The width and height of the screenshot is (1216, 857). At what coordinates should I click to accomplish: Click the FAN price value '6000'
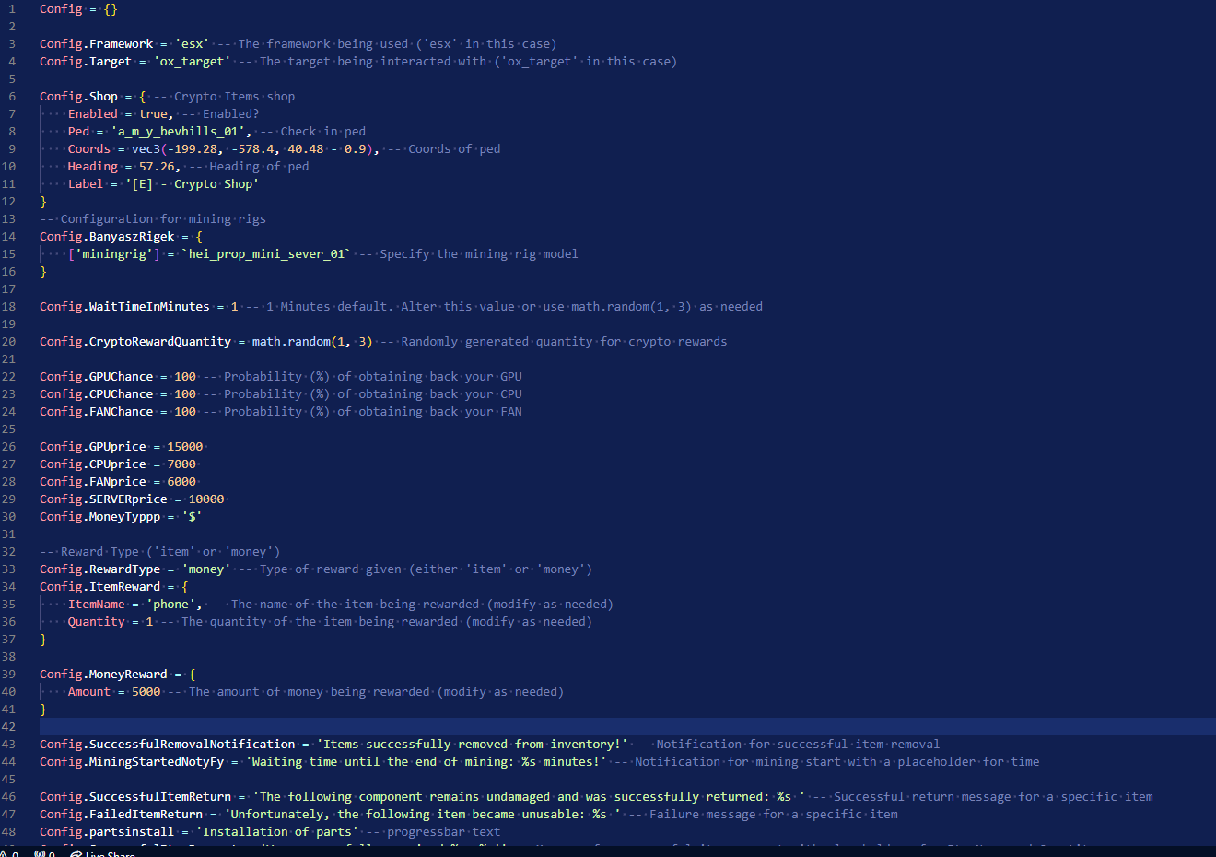[x=181, y=482]
